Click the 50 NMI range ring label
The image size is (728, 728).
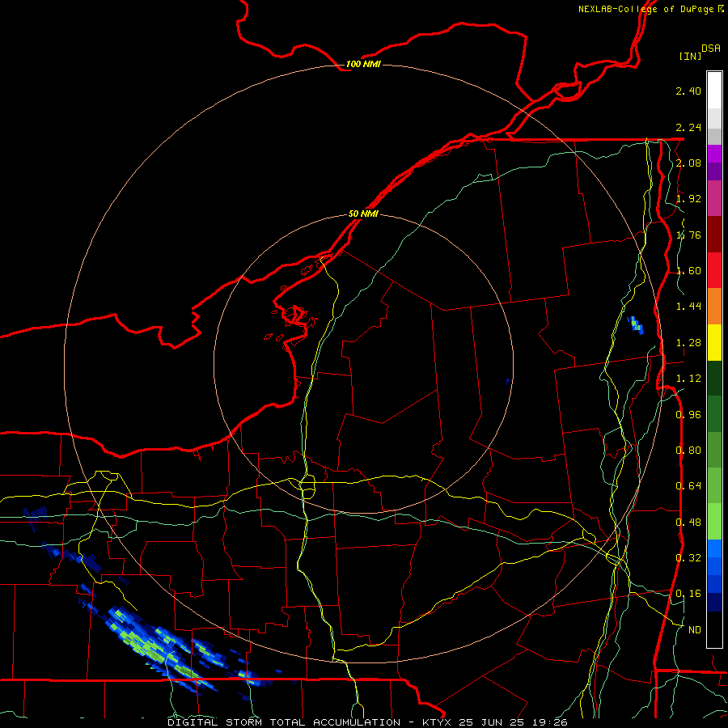point(363,214)
